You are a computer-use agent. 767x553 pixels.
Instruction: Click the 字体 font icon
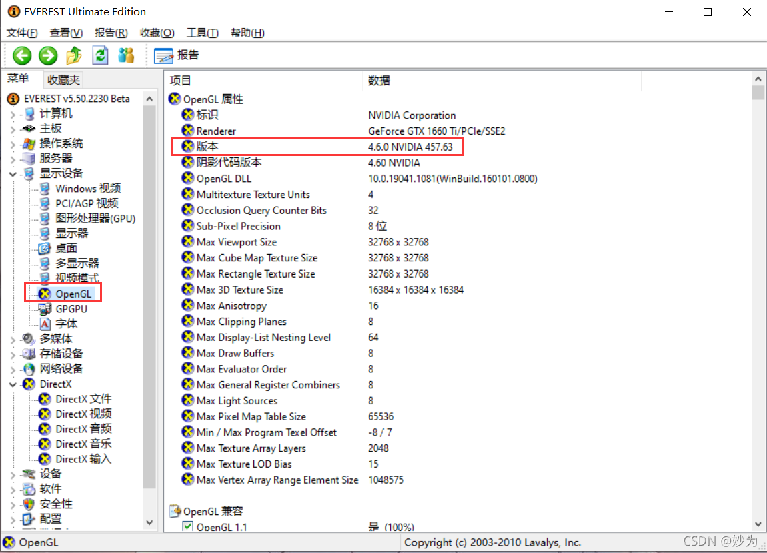click(x=45, y=324)
